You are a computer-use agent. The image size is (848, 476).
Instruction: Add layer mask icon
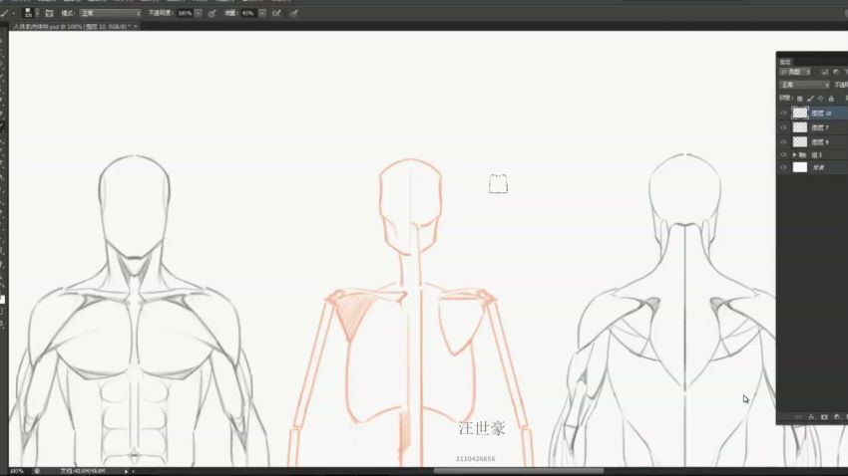pyautogui.click(x=824, y=416)
